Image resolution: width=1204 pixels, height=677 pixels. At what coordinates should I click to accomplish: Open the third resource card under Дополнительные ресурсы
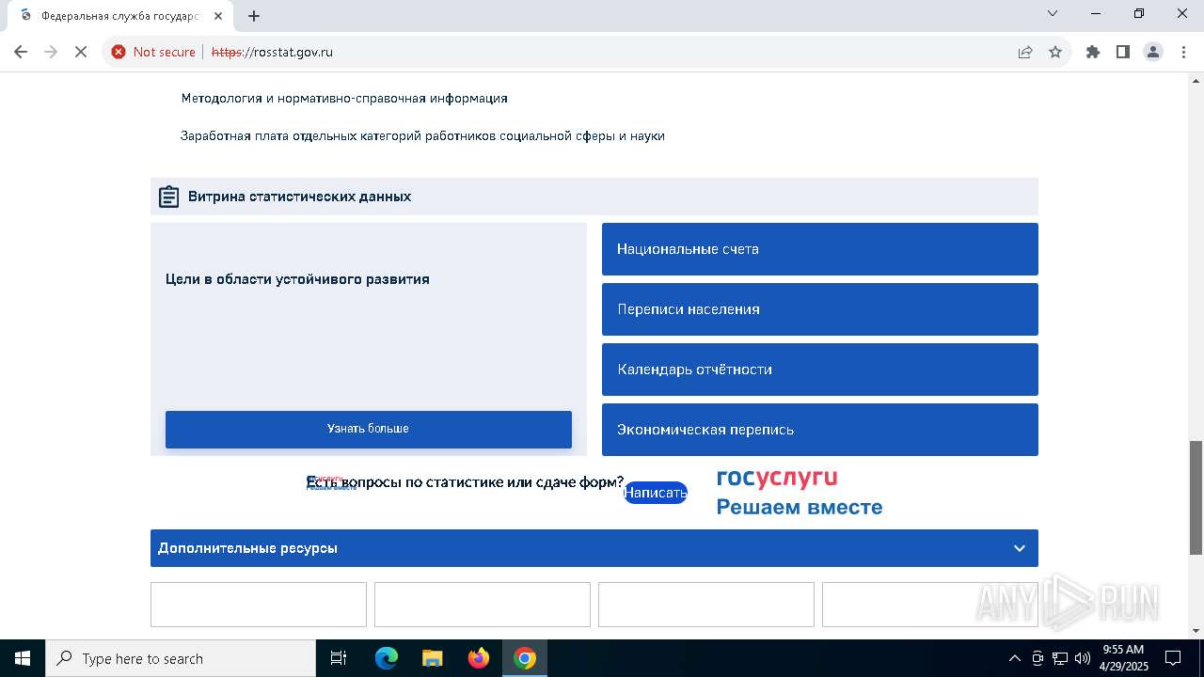pos(706,605)
